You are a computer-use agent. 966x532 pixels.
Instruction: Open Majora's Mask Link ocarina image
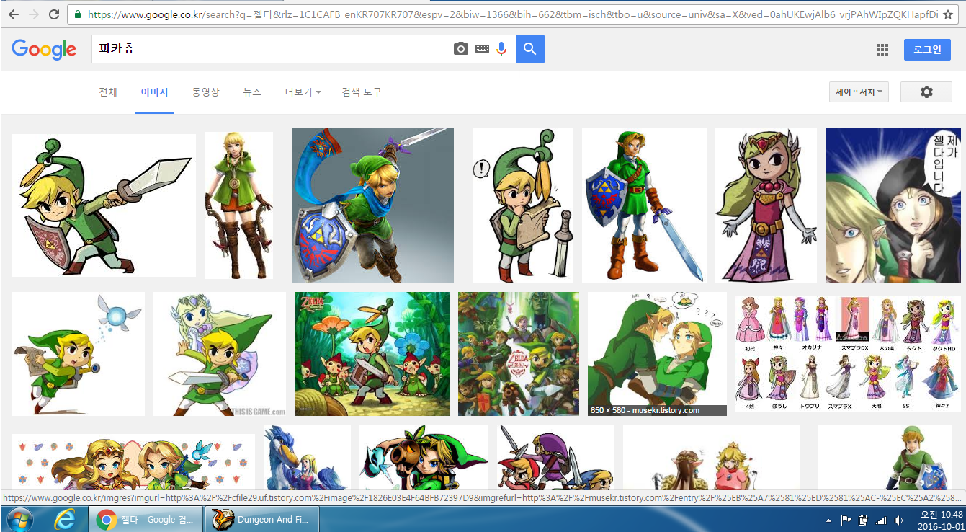pos(424,458)
